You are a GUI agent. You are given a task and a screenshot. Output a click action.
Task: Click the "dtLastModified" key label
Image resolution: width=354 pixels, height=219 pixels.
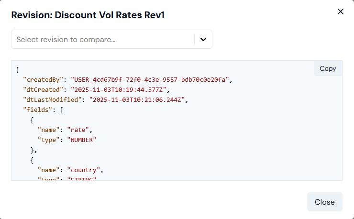click(51, 100)
